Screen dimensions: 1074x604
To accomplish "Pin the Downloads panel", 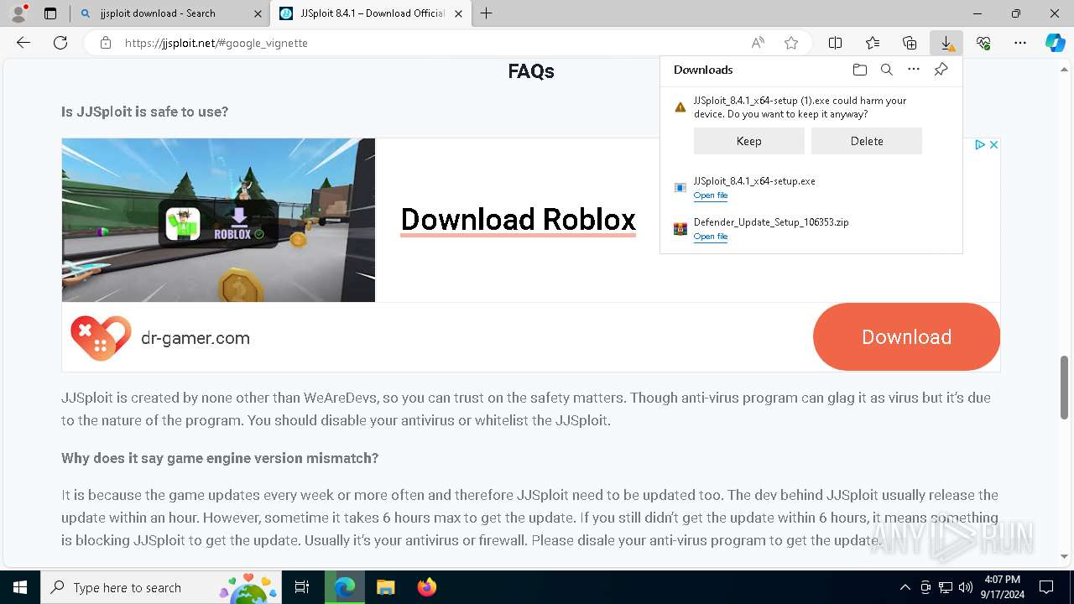I will [x=941, y=70].
